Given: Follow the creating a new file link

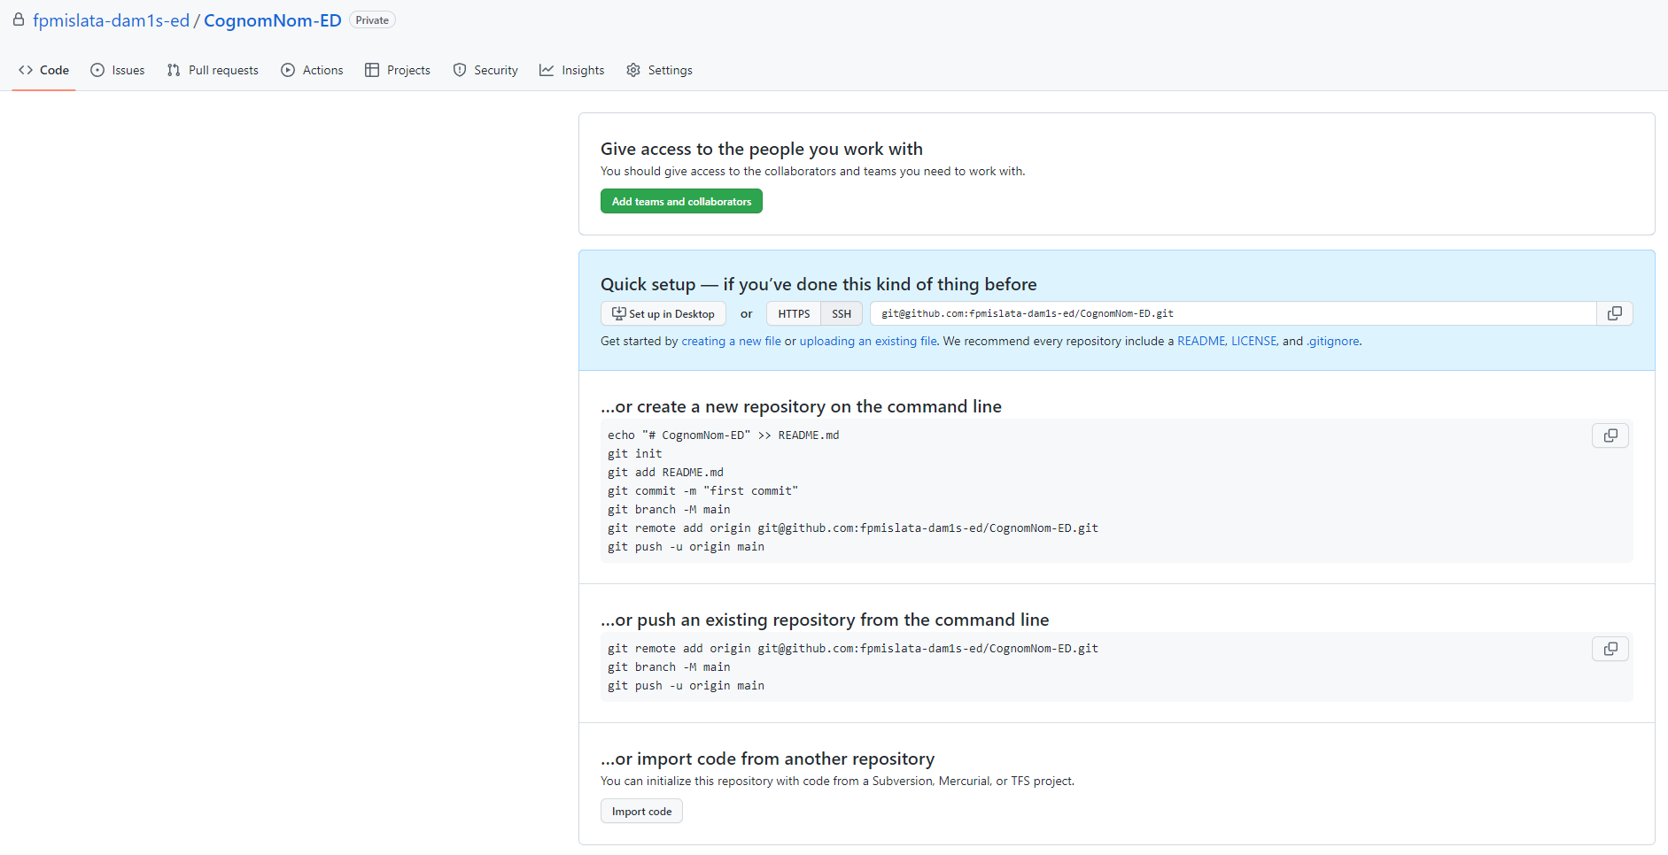Looking at the screenshot, I should 731,341.
